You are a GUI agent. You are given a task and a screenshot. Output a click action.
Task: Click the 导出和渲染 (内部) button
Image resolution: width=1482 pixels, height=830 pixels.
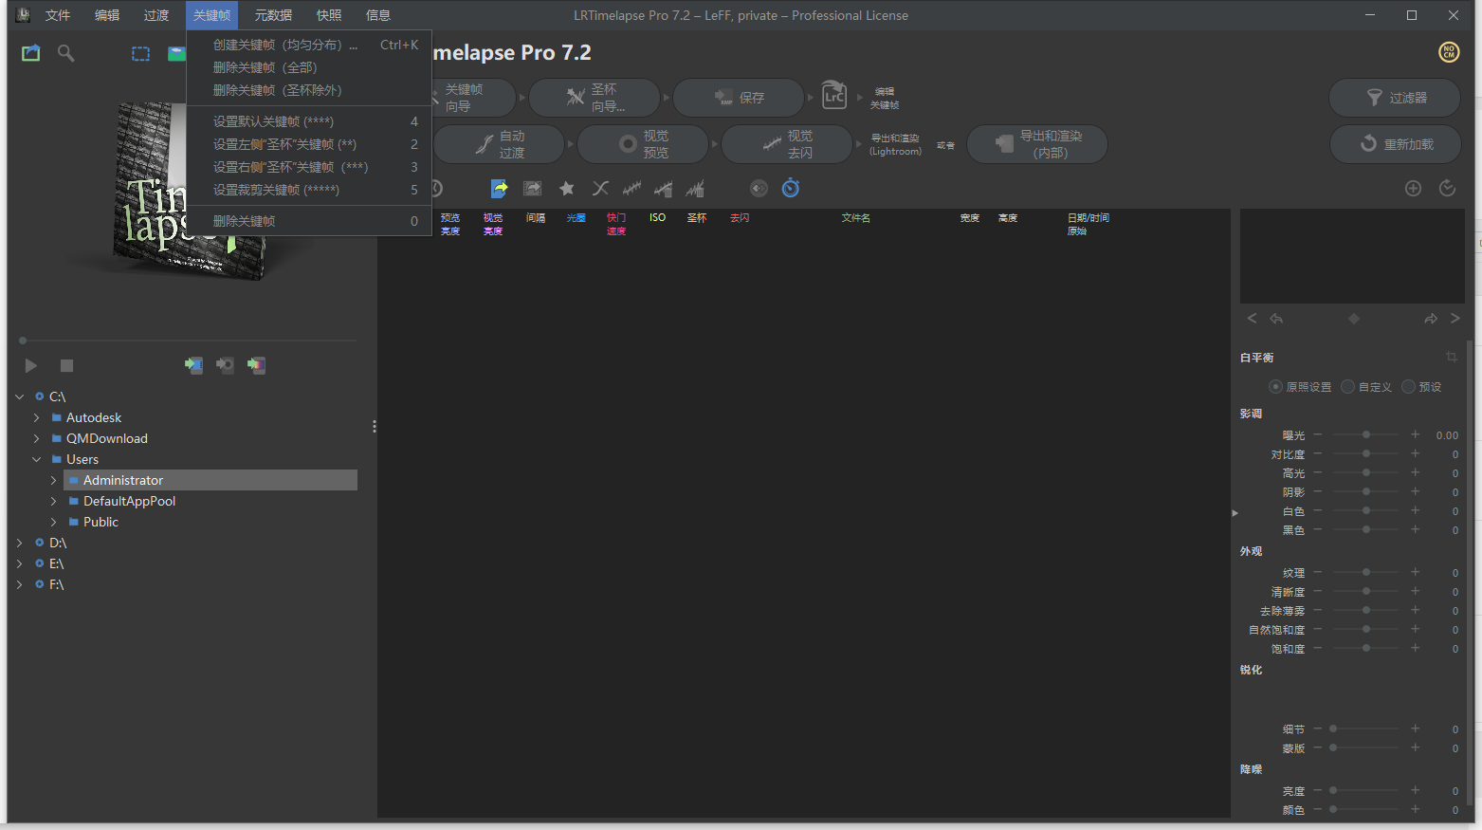tap(1037, 144)
